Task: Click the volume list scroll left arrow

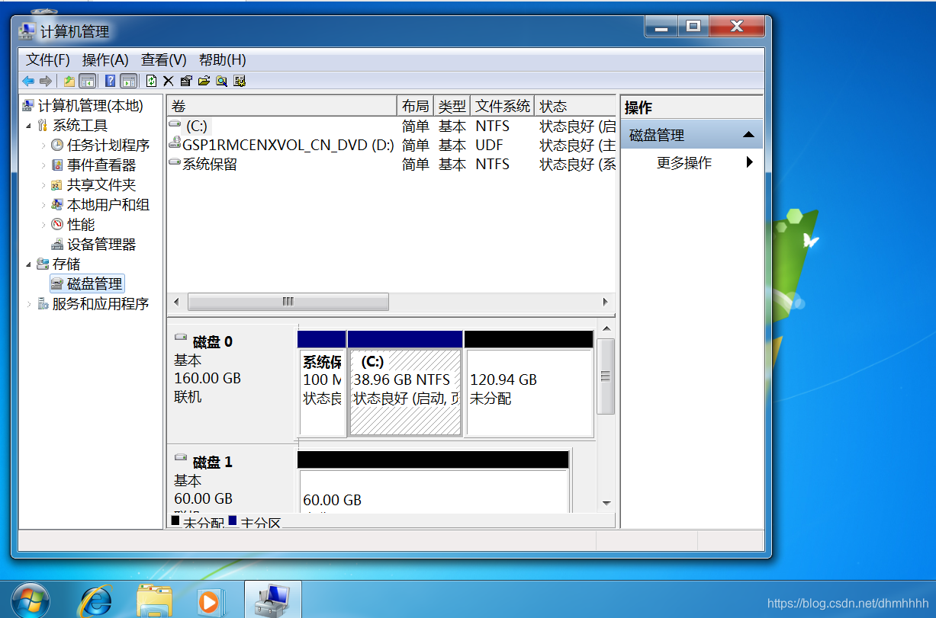Action: coord(175,302)
